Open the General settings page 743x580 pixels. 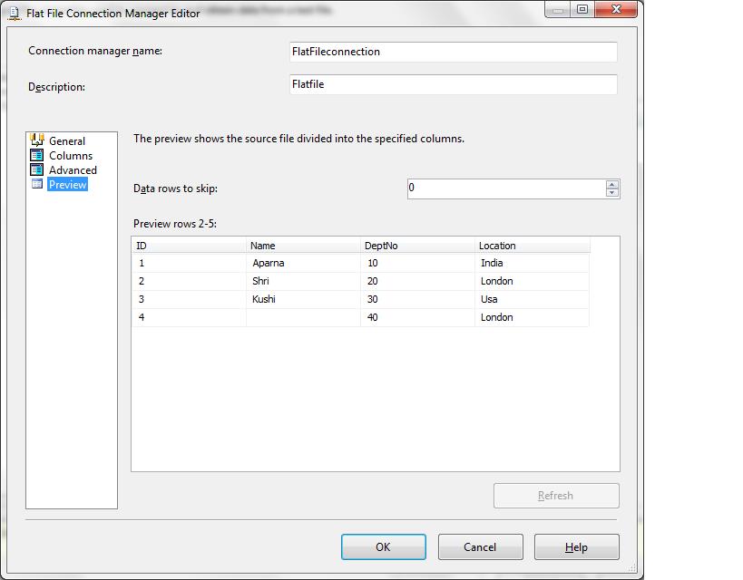[x=67, y=141]
